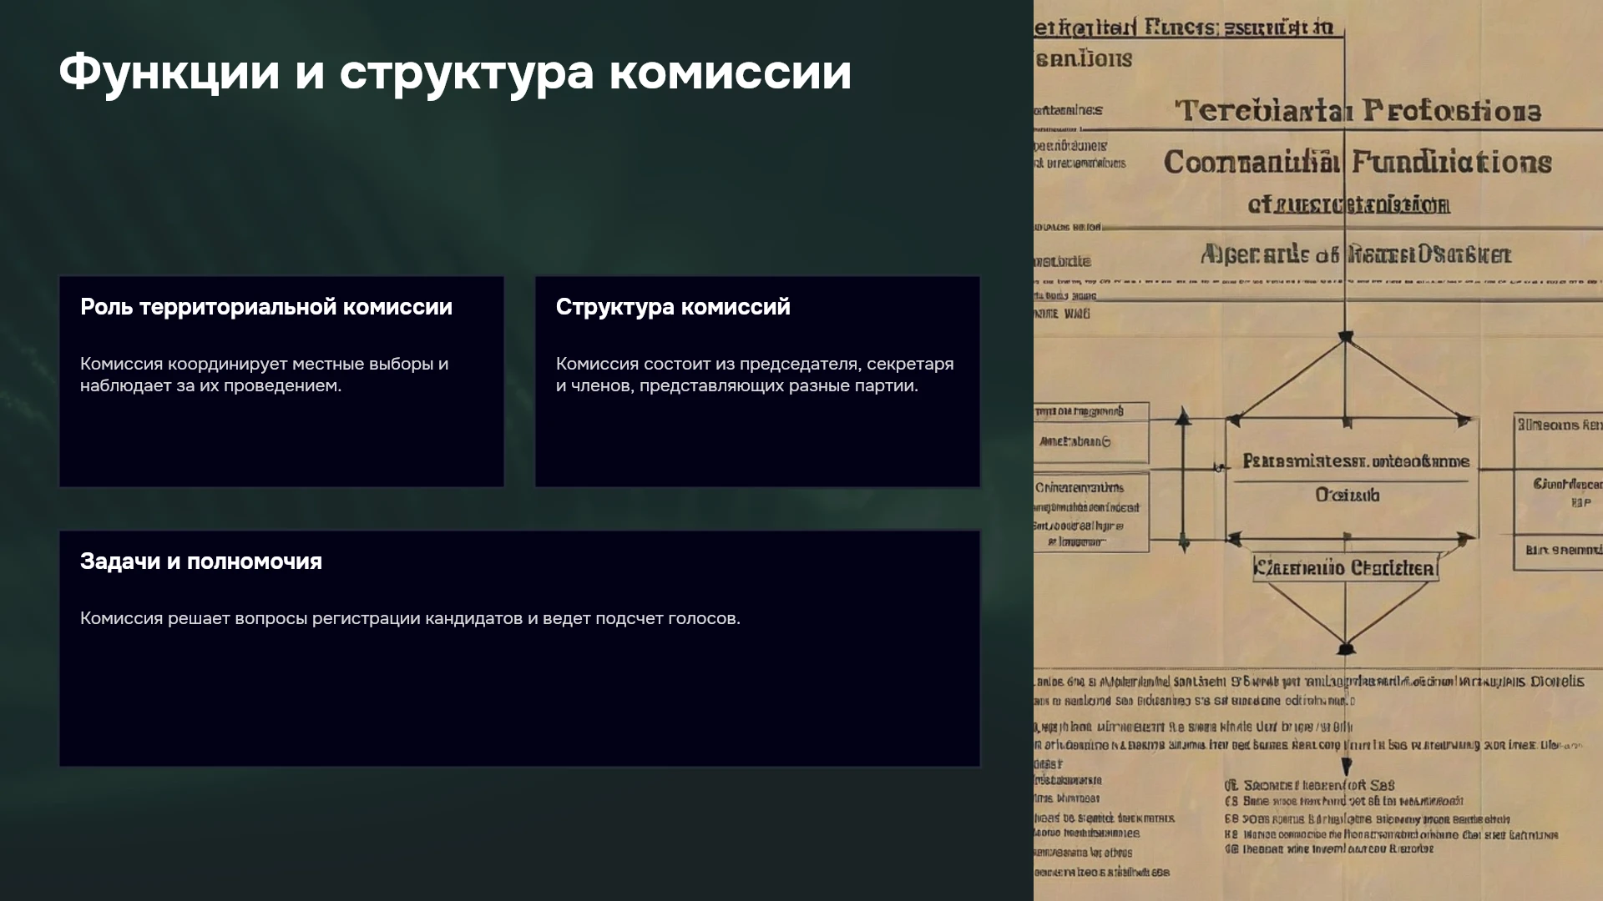Click the "Terebiartal Profobtions" heading in the diagram
The height and width of the screenshot is (901, 1603).
pyautogui.click(x=1358, y=111)
